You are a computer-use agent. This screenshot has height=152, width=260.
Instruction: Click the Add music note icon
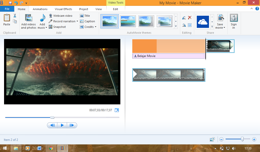pos(42,18)
